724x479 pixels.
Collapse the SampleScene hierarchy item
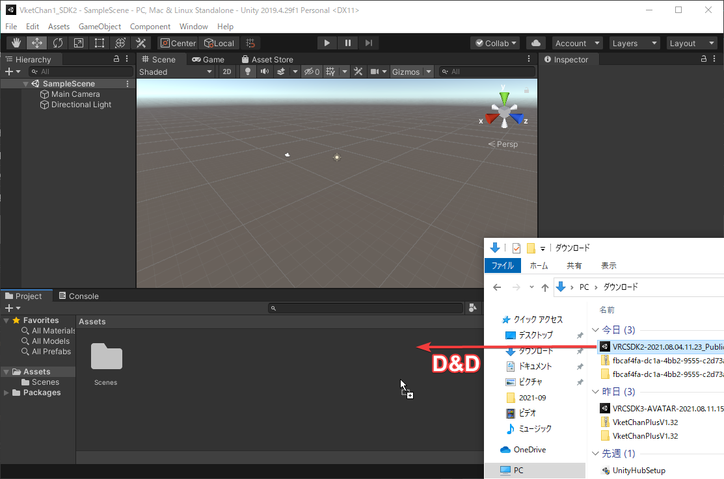(25, 83)
